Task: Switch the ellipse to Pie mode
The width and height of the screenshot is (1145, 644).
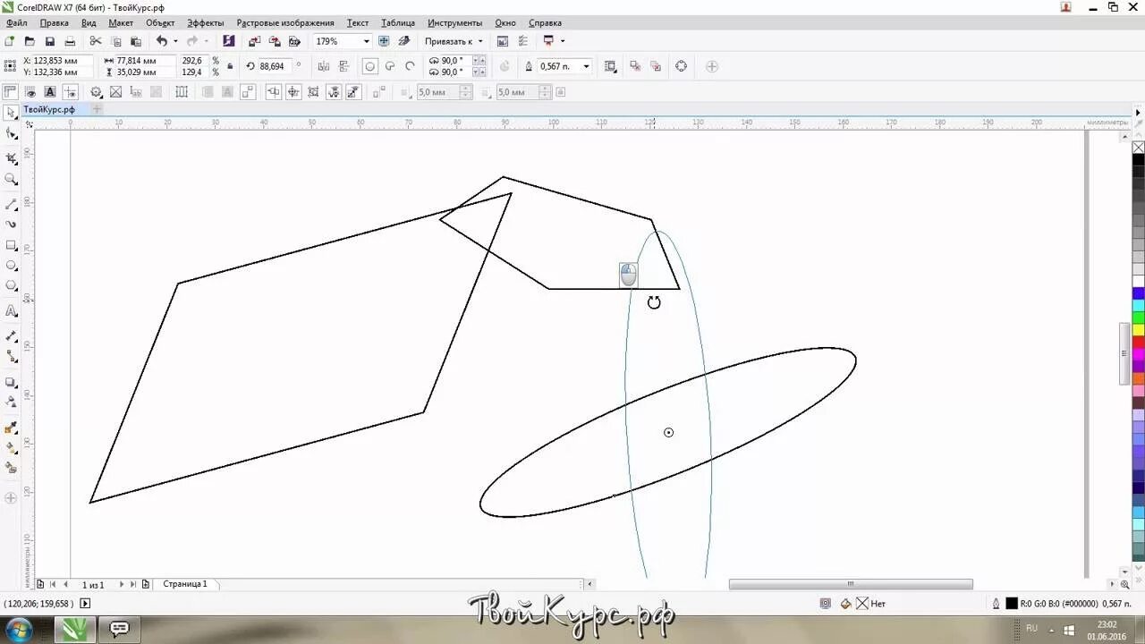Action: [388, 65]
